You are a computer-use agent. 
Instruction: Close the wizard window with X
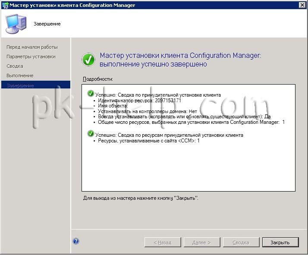pyautogui.click(x=302, y=5)
